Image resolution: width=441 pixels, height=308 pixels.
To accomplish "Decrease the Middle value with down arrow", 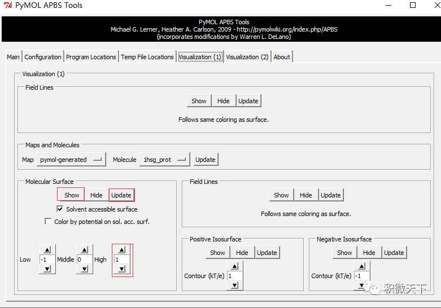I will point(84,269).
